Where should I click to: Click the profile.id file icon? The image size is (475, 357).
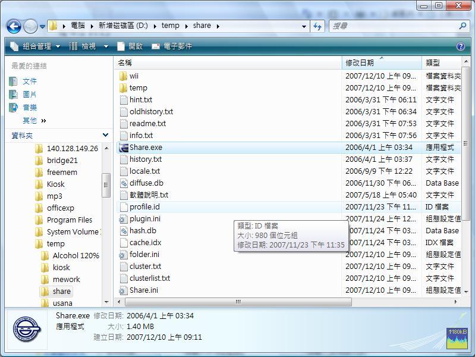(x=124, y=207)
